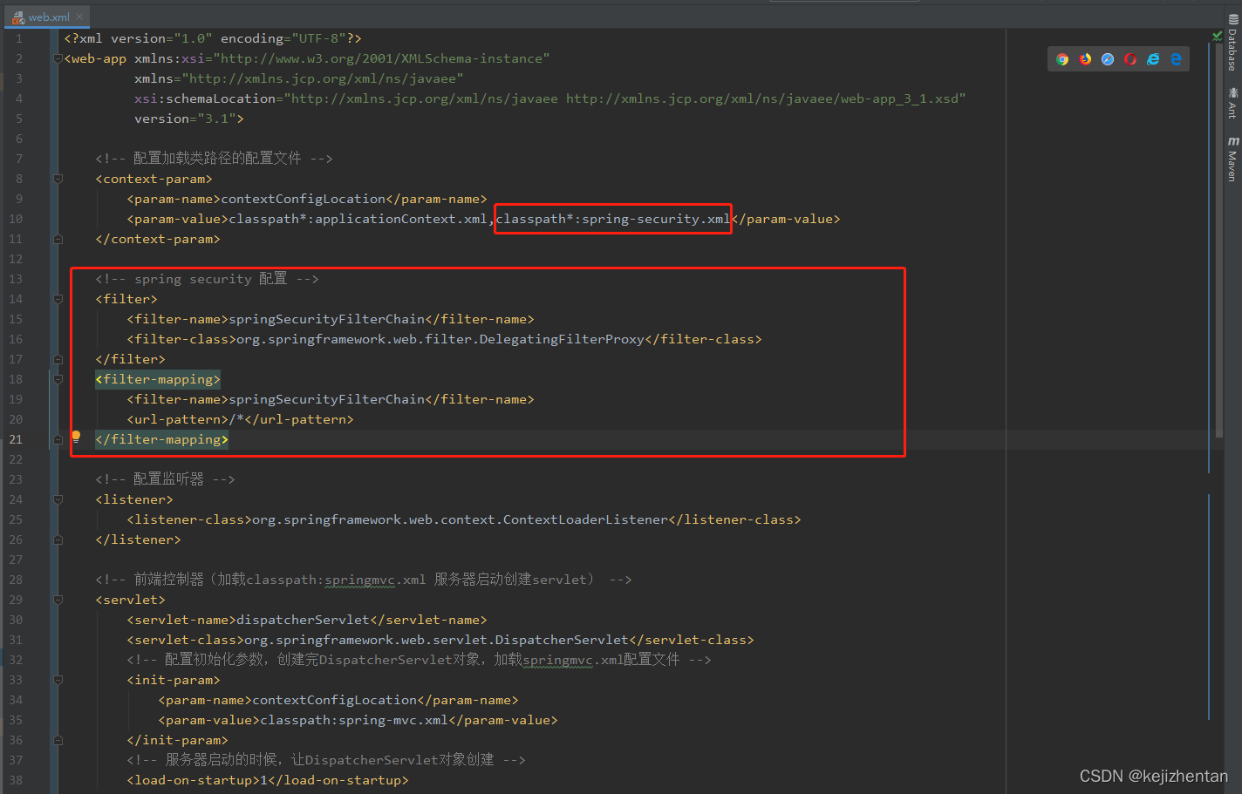Click the editor vertical scrollbar
Viewport: 1242px width, 794px height.
click(x=1219, y=240)
